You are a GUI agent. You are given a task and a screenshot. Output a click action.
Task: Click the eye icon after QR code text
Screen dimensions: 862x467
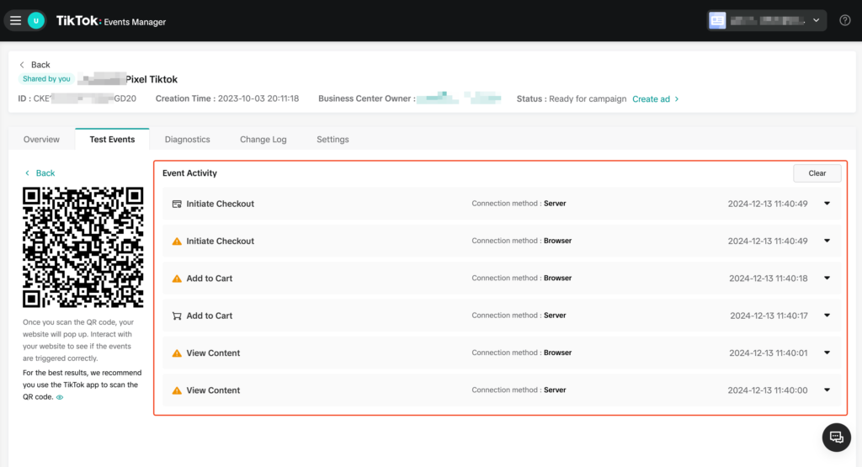point(60,397)
